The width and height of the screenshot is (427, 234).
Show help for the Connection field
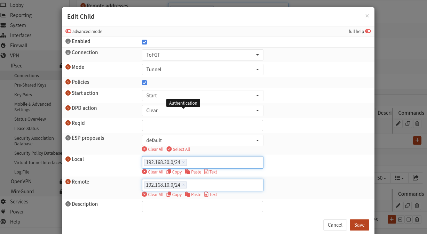tap(68, 53)
